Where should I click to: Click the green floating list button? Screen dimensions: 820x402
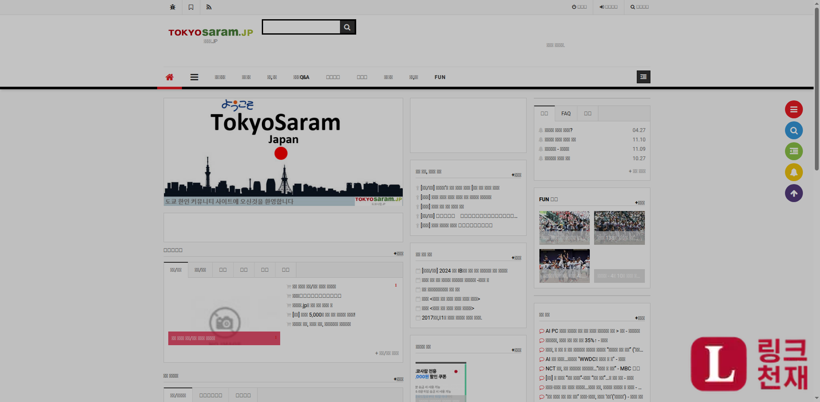pyautogui.click(x=794, y=151)
